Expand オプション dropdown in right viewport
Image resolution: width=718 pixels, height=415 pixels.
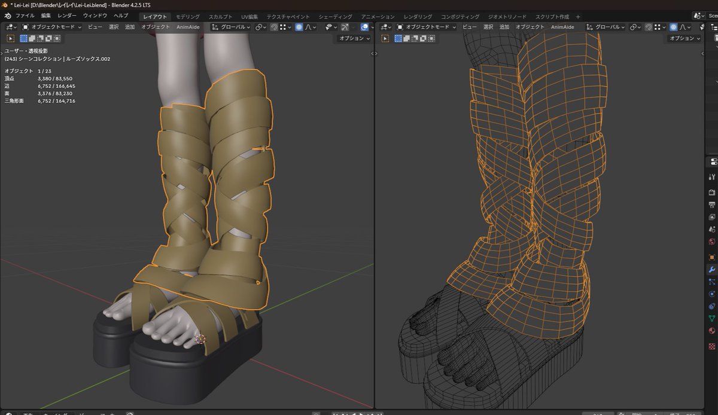(685, 38)
